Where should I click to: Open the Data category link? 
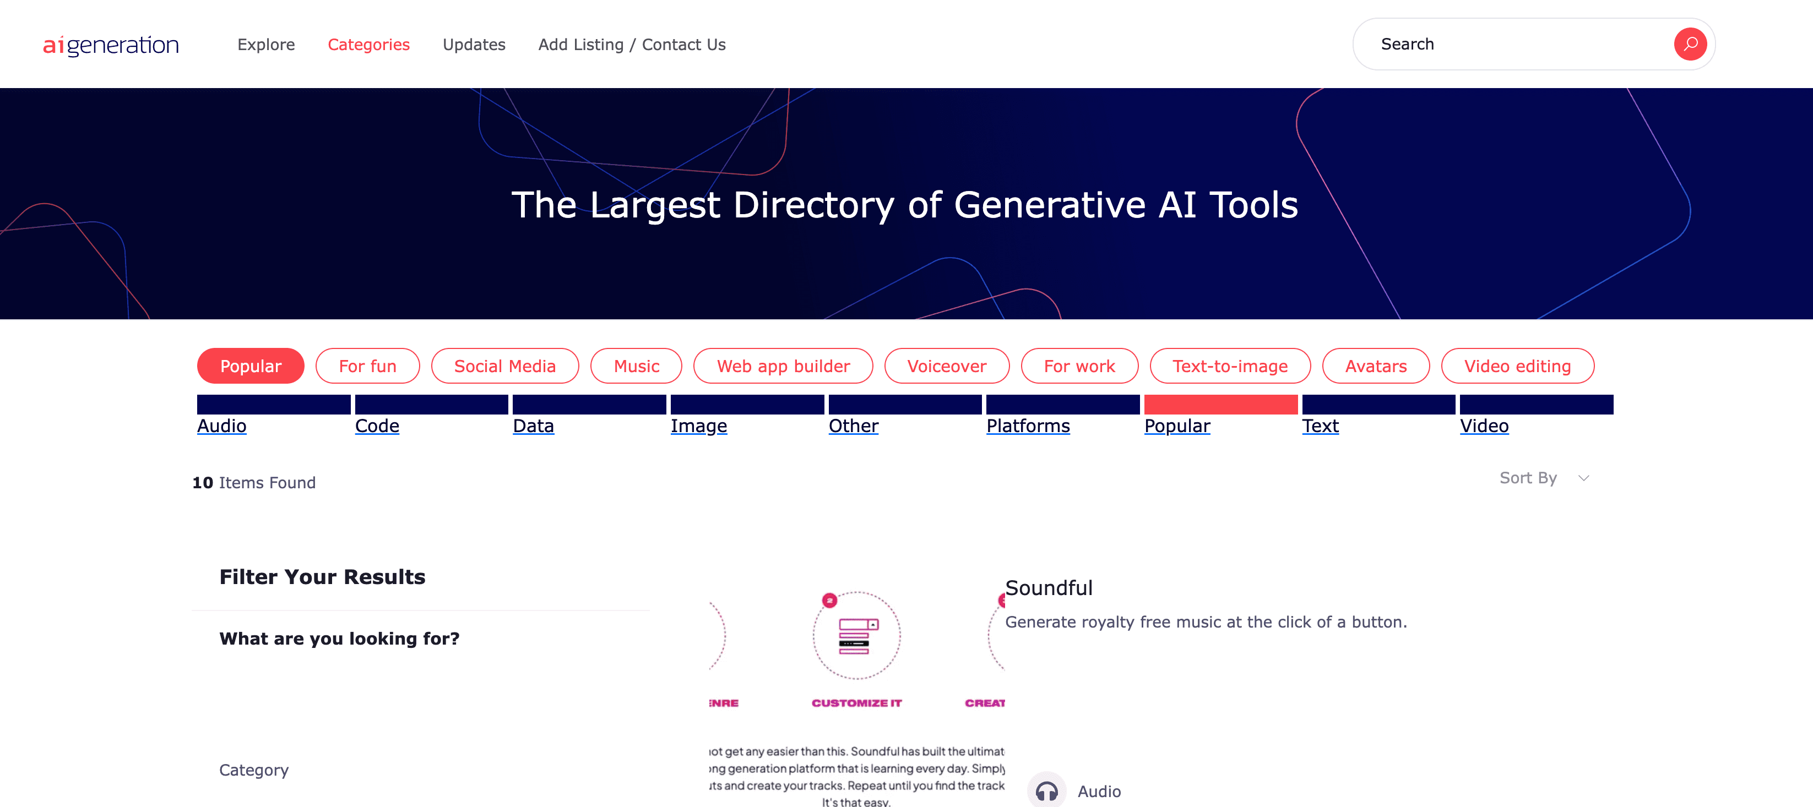pos(534,426)
